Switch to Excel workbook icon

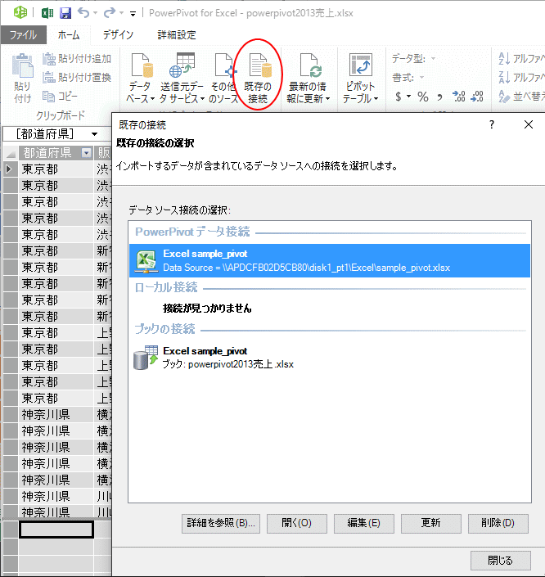click(x=47, y=13)
